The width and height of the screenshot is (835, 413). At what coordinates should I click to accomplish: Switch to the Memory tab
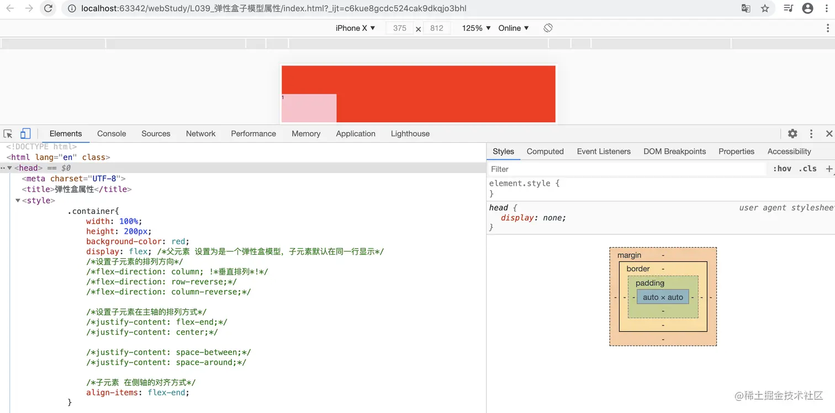[306, 133]
